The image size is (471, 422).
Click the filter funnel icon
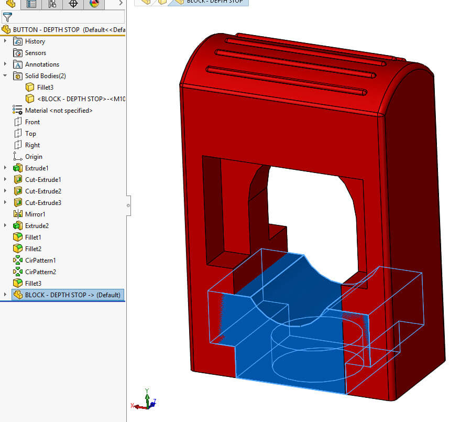[8, 17]
